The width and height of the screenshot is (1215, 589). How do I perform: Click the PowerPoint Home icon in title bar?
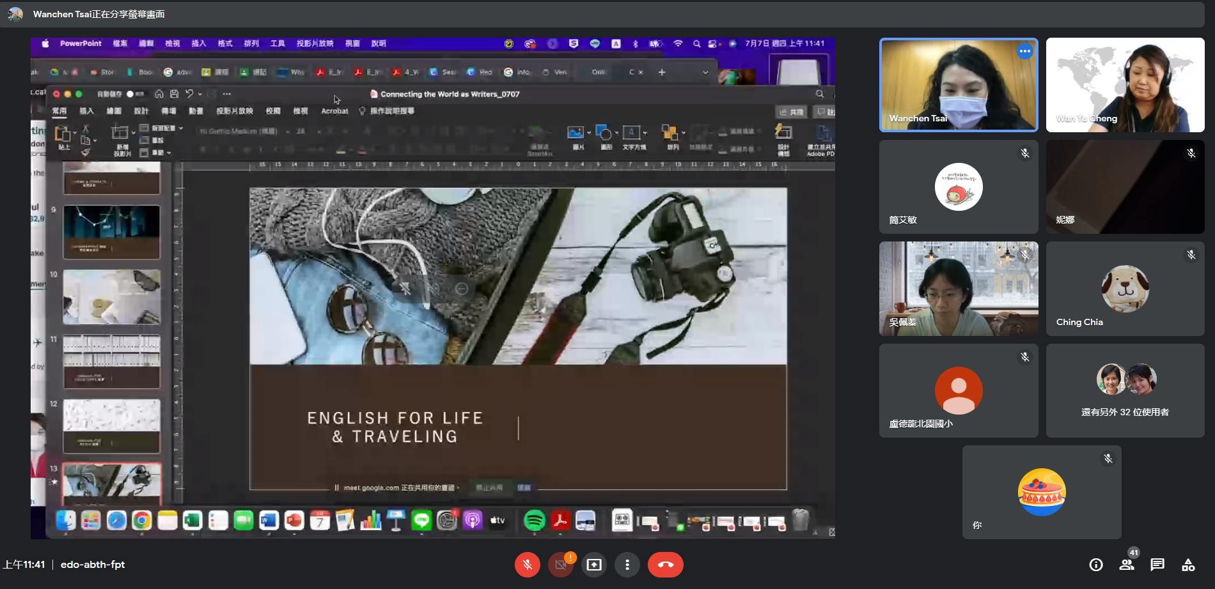159,94
